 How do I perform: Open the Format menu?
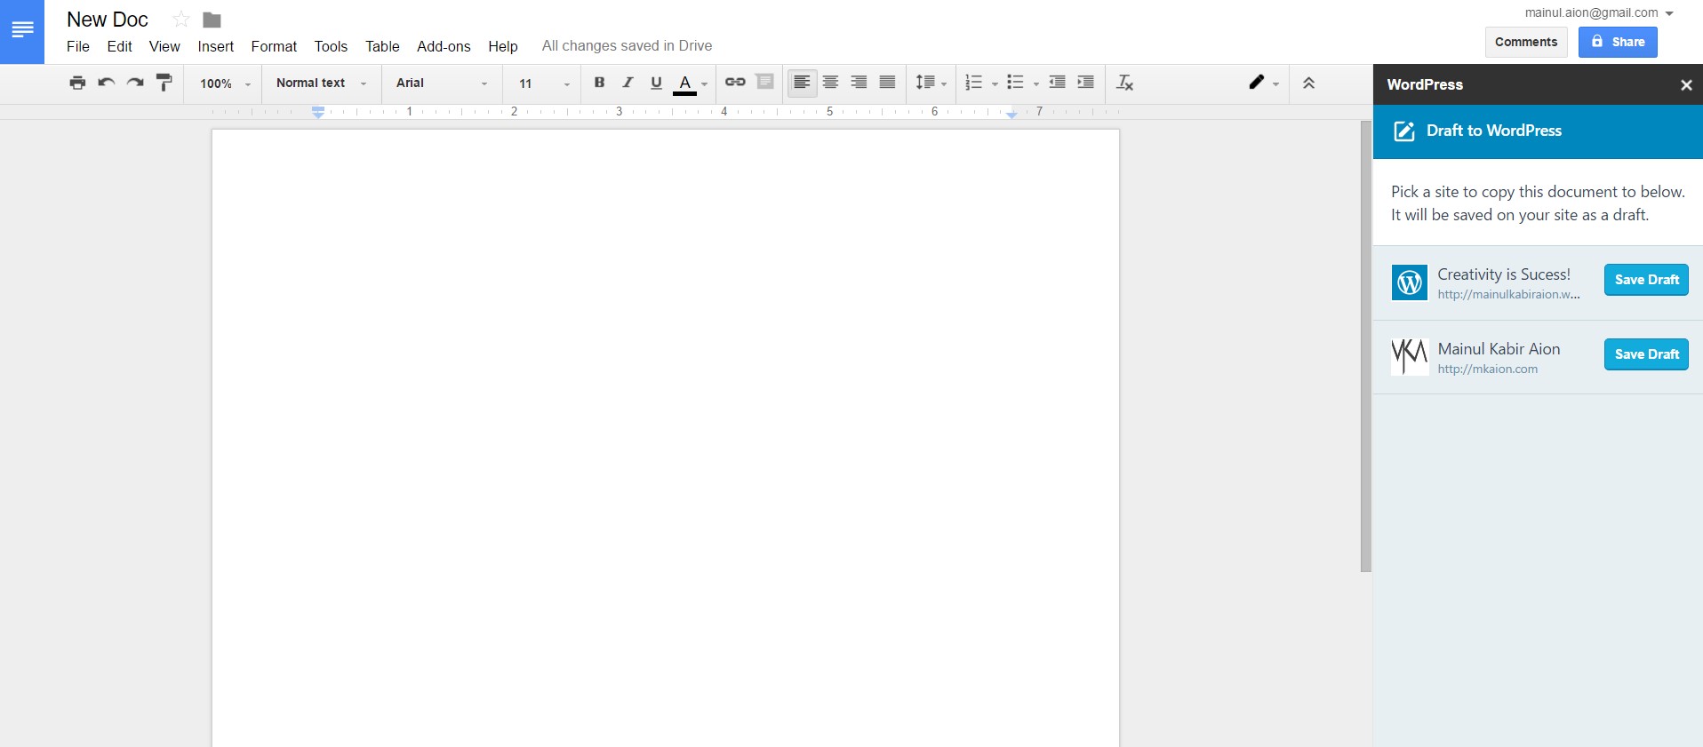pos(274,46)
